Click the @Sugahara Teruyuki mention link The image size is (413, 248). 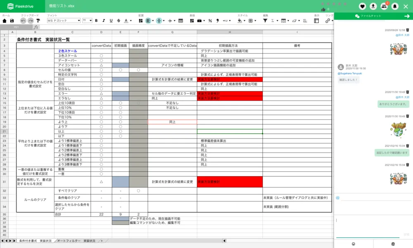pos(349,73)
